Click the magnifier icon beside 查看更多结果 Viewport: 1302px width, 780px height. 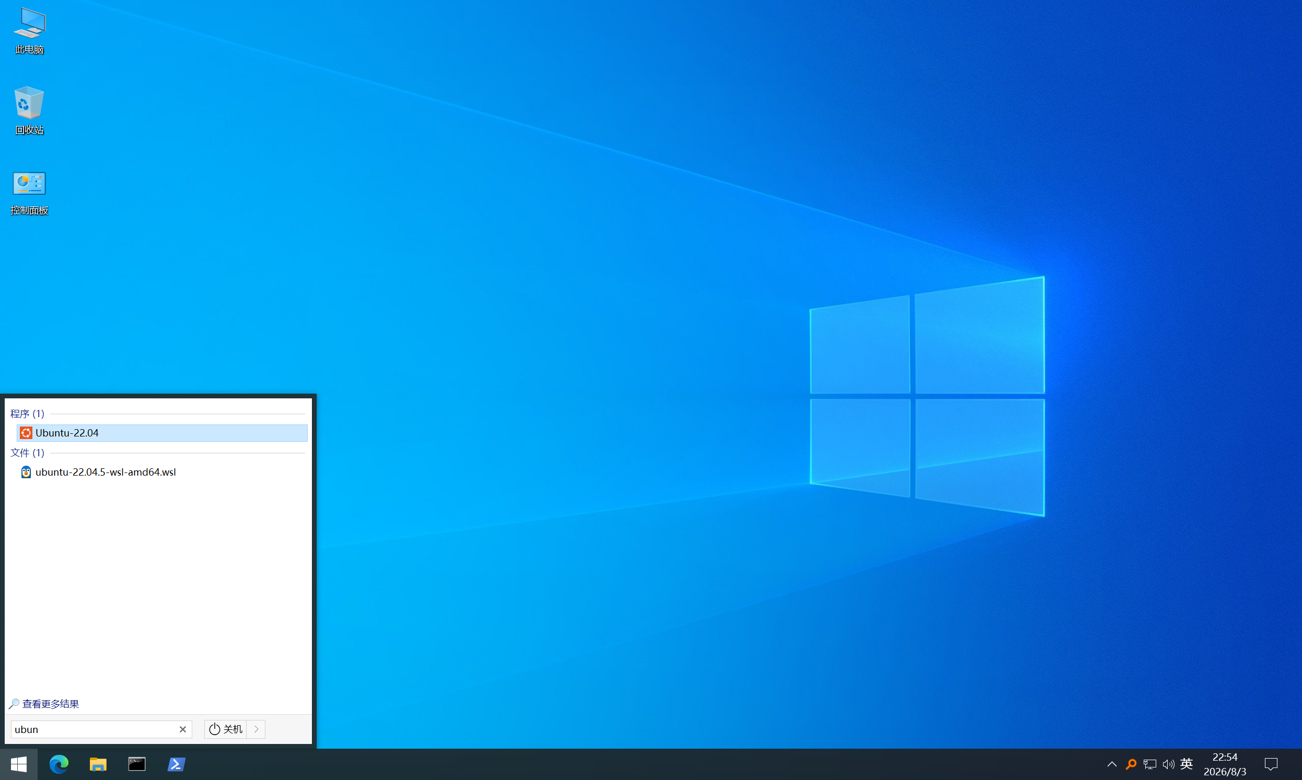pos(14,704)
